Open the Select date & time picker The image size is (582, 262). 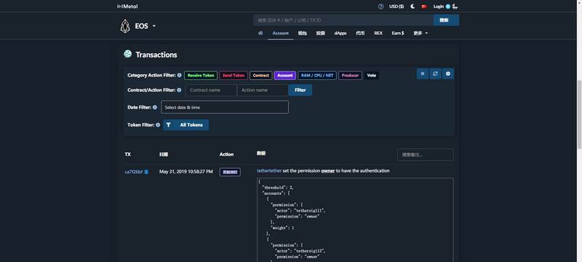click(225, 107)
